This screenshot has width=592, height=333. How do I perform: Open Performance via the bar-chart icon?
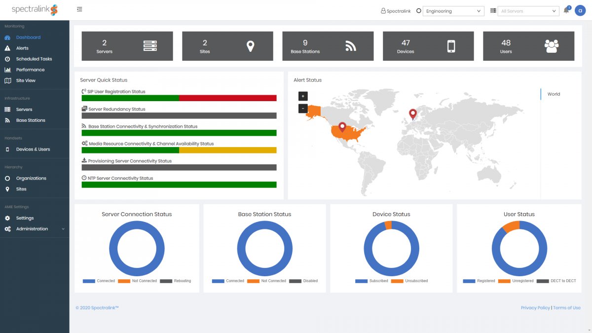pos(7,69)
